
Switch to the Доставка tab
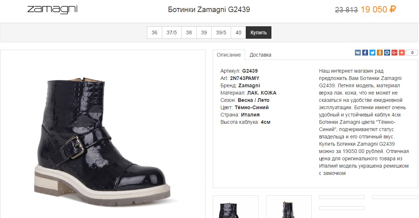point(260,55)
